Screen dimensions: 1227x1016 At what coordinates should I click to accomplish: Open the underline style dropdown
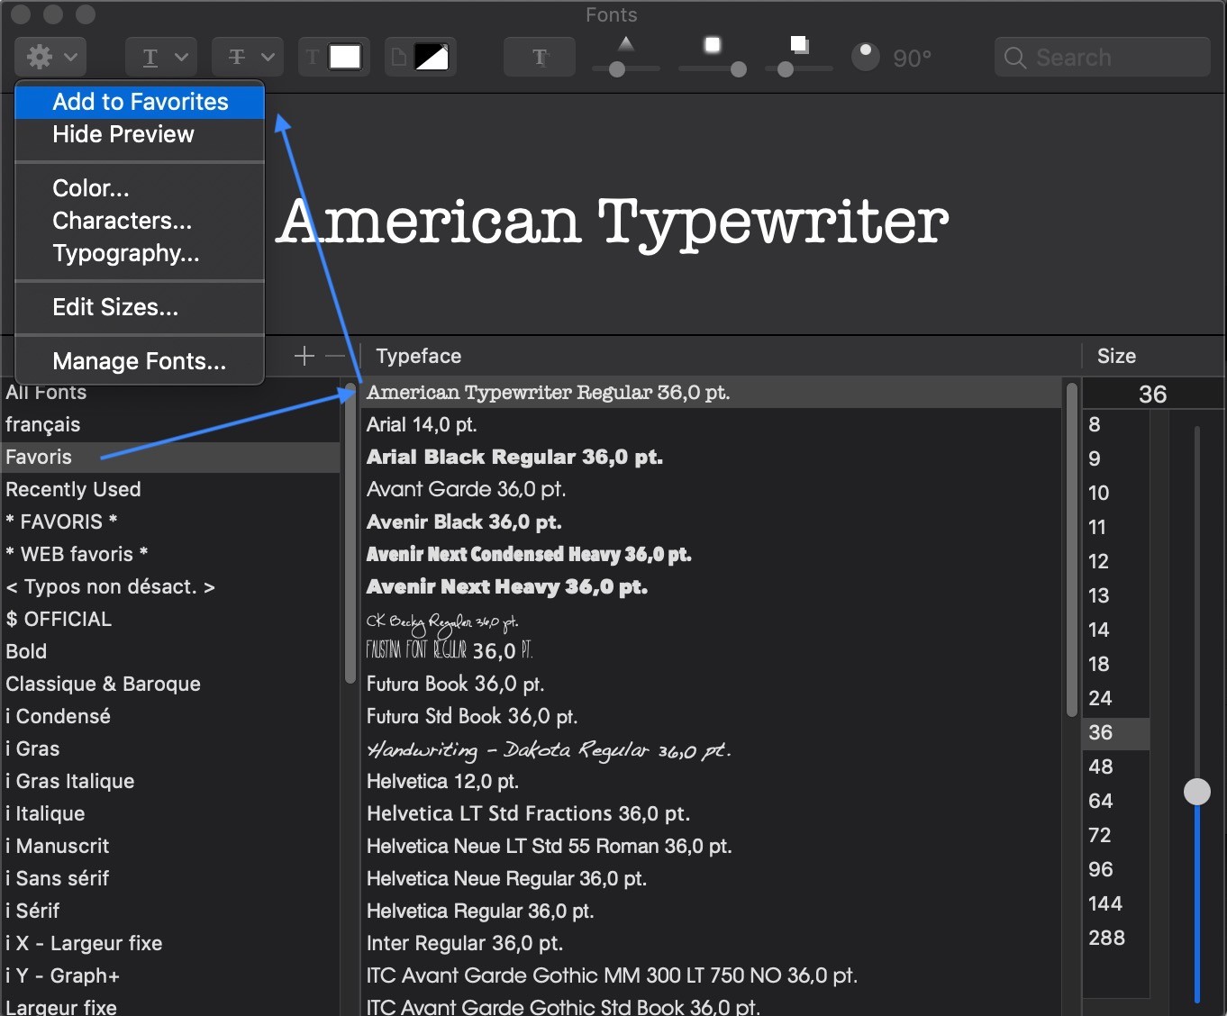160,58
